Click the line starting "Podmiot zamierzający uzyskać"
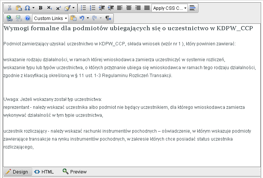 [x=119, y=44]
